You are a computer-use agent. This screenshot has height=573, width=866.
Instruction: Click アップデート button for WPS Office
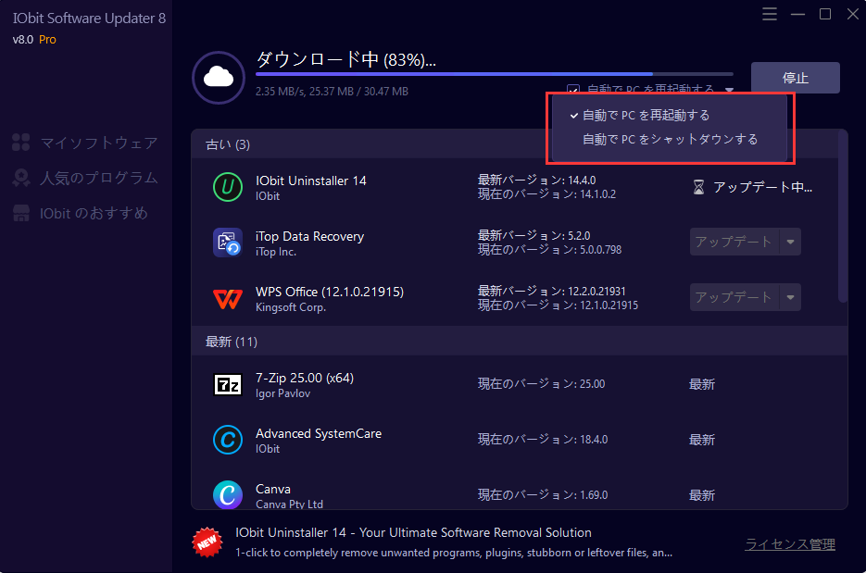pyautogui.click(x=734, y=297)
